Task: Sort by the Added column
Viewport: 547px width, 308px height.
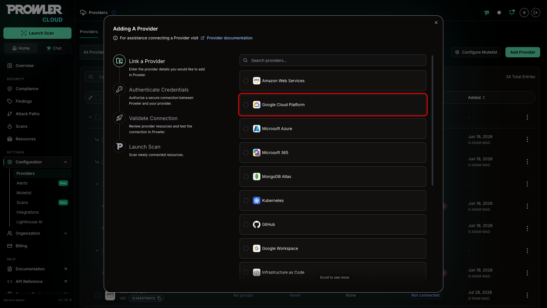Action: pos(476,98)
